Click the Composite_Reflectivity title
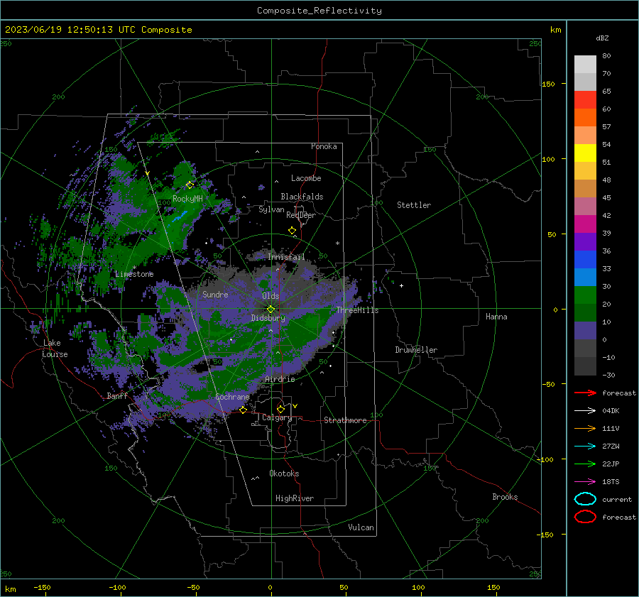639x597 pixels. click(319, 11)
